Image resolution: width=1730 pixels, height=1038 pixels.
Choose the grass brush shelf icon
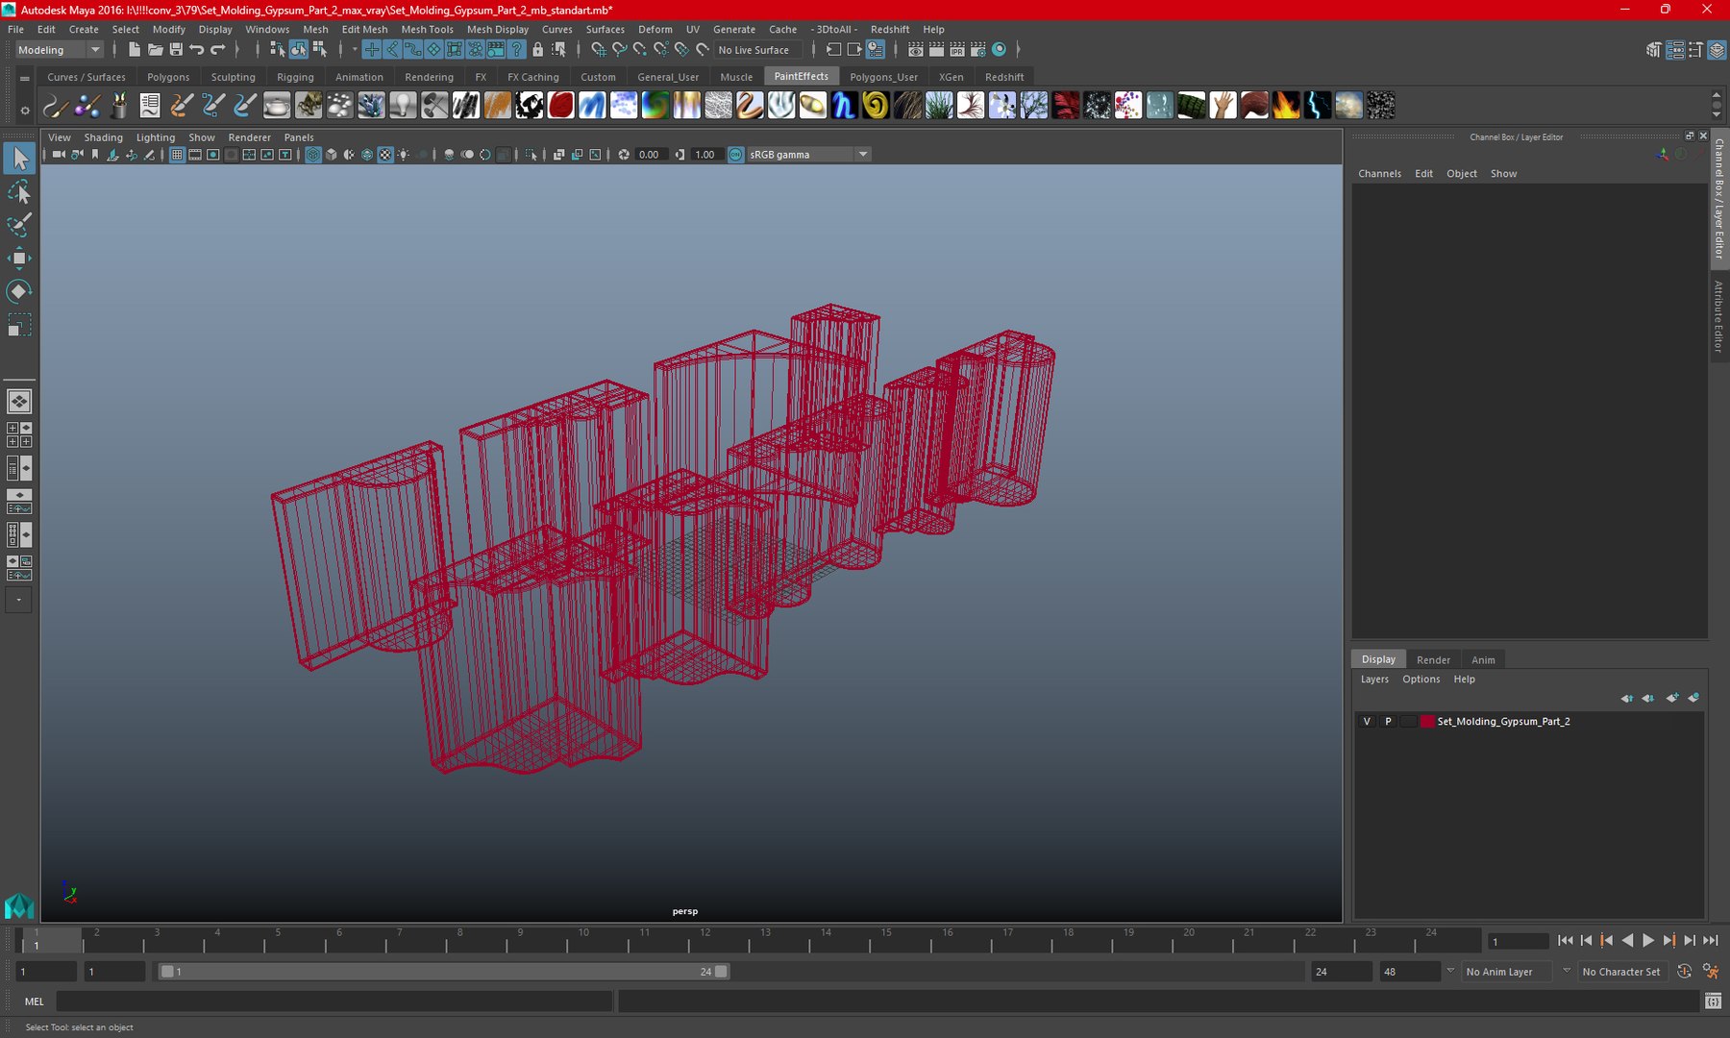[x=939, y=105]
